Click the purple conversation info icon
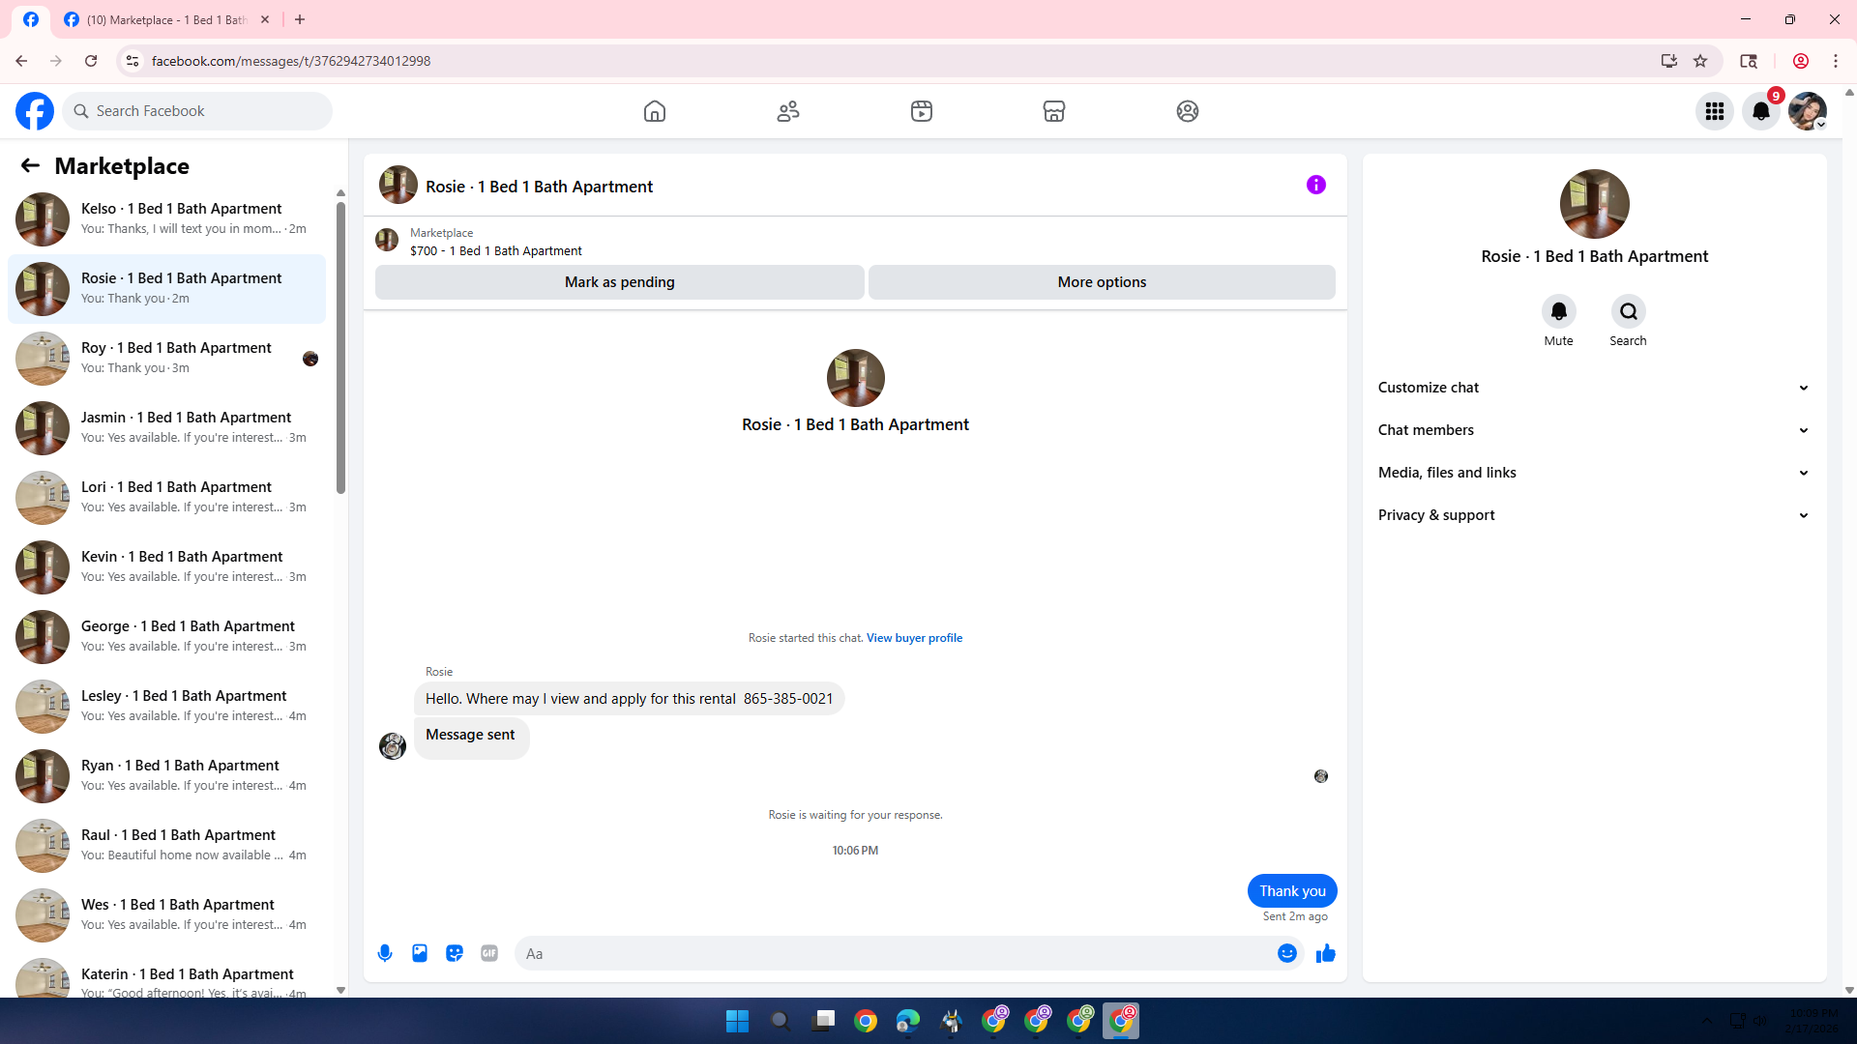1857x1044 pixels. click(x=1315, y=185)
